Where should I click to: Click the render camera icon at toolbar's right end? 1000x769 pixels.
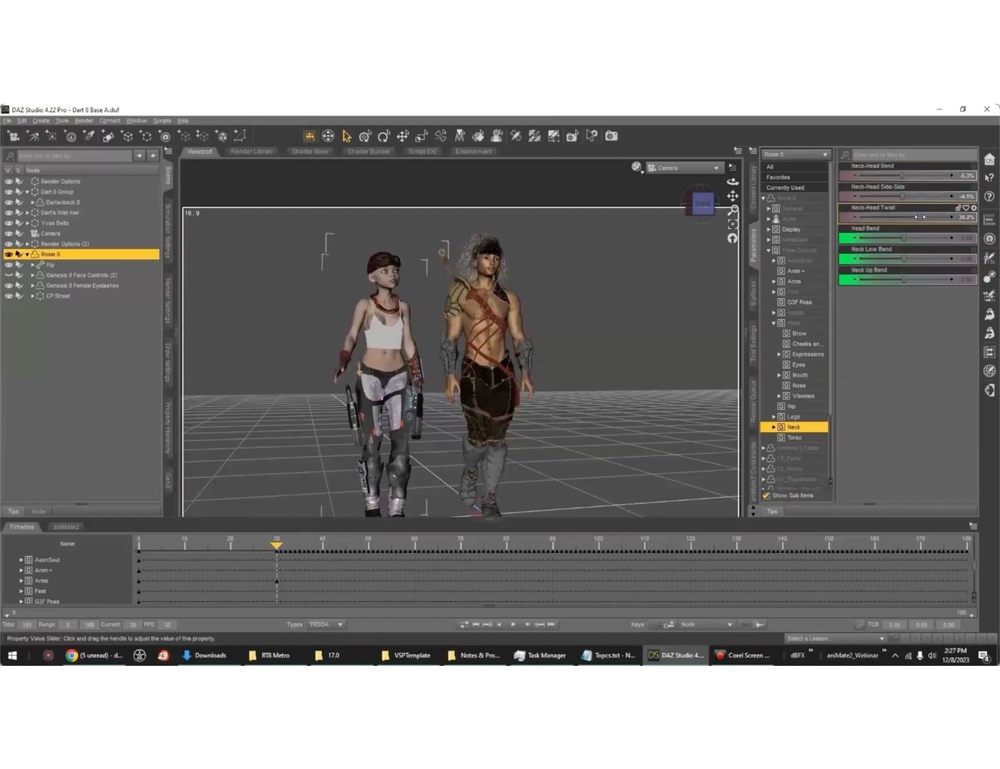pyautogui.click(x=610, y=136)
